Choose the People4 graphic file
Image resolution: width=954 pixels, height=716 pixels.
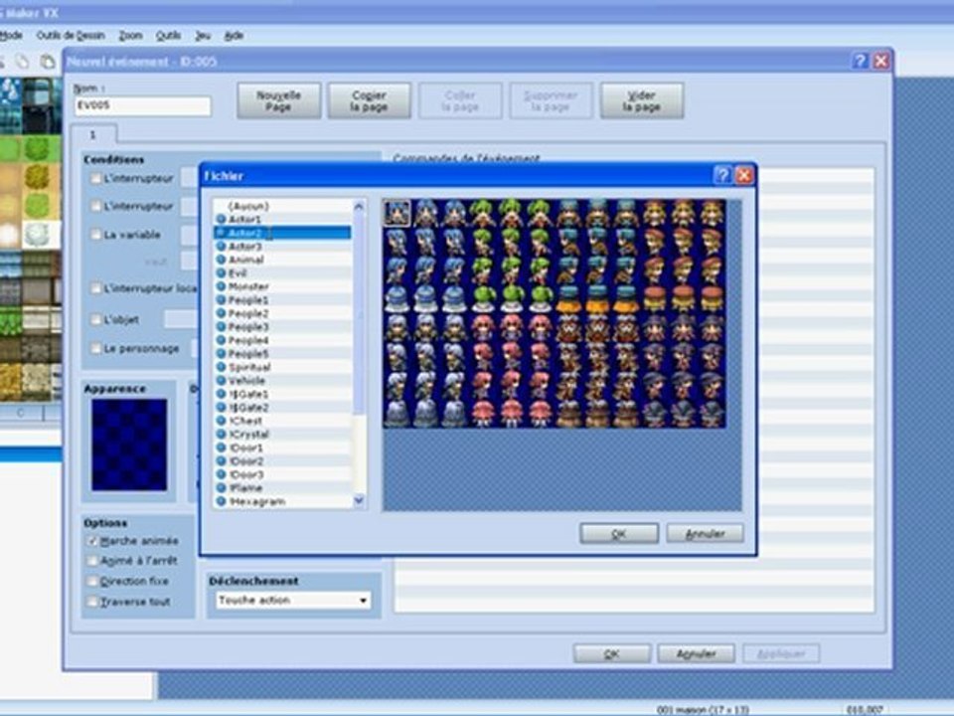[282, 340]
